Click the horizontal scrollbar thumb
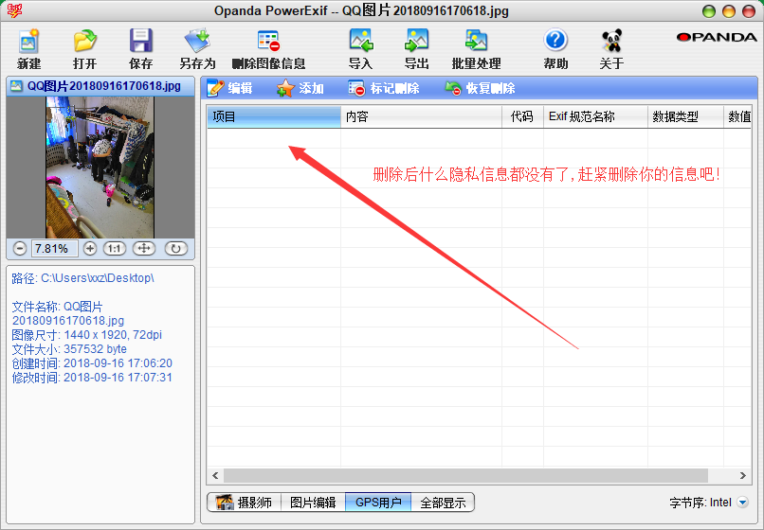Screen dimensions: 764x530 click(465, 475)
